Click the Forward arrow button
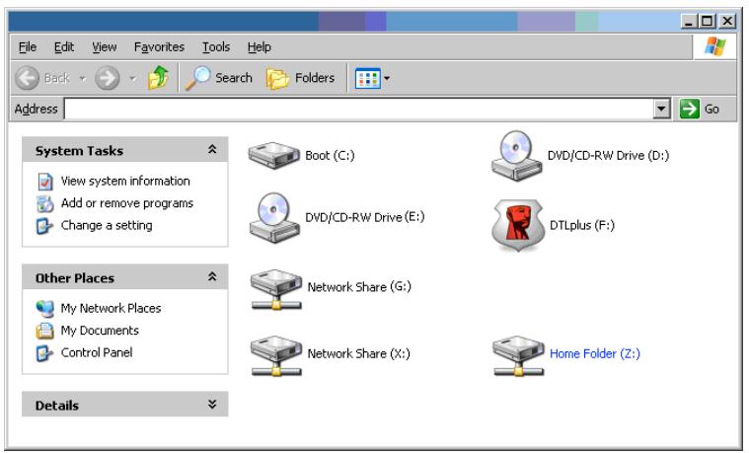This screenshot has height=453, width=749. (107, 78)
